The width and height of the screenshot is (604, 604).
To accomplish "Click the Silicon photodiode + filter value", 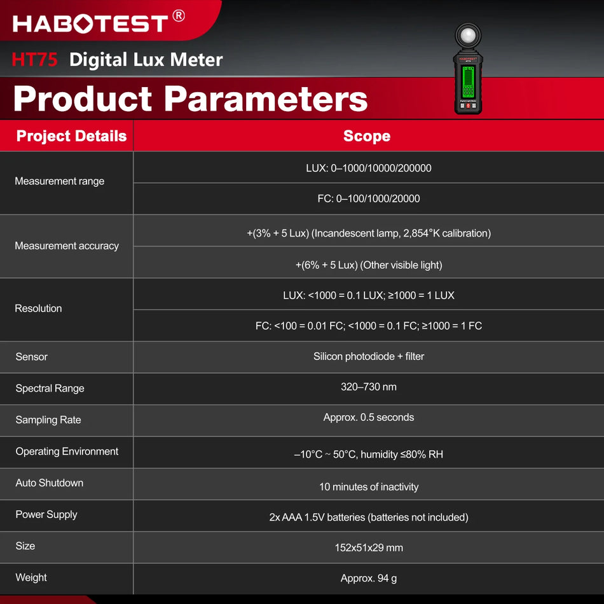I will 369,356.
